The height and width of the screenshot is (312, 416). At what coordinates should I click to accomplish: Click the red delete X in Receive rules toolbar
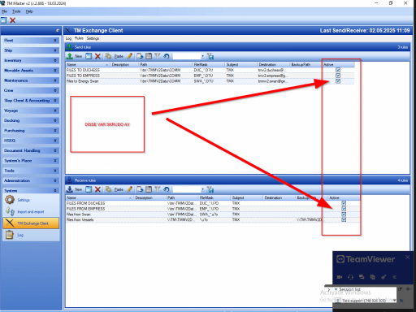[x=97, y=189]
